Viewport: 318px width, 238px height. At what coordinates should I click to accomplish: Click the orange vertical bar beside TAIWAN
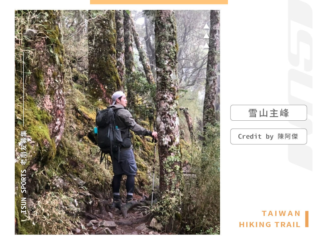pyautogui.click(x=307, y=219)
